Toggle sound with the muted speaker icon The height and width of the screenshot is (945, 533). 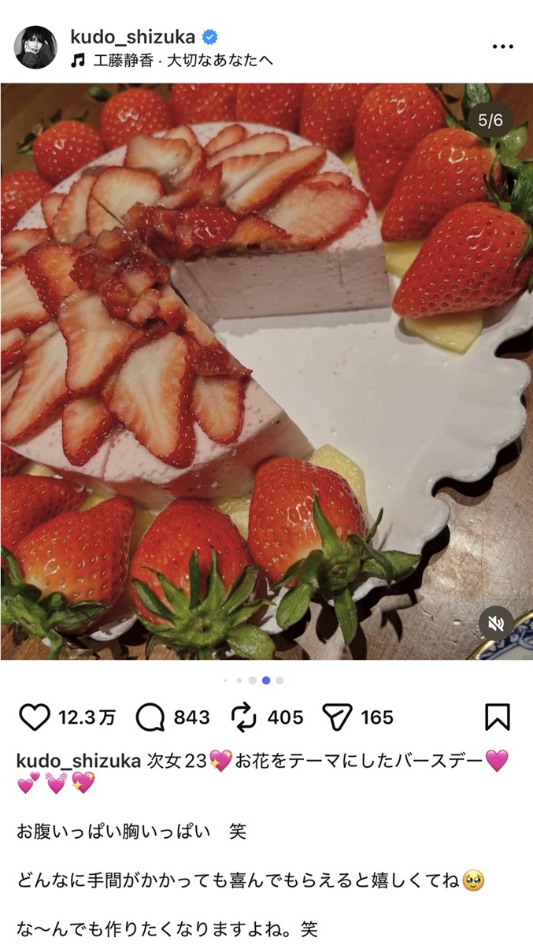[x=496, y=624]
